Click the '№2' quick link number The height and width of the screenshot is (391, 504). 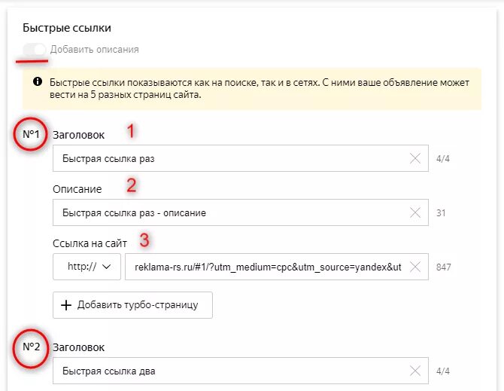pyautogui.click(x=31, y=347)
